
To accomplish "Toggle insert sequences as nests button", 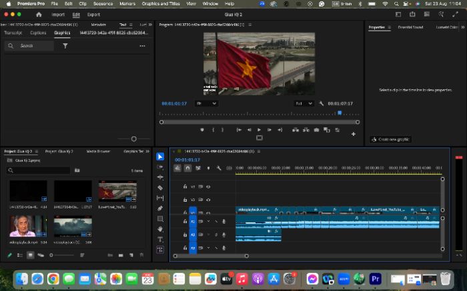I will 177,168.
